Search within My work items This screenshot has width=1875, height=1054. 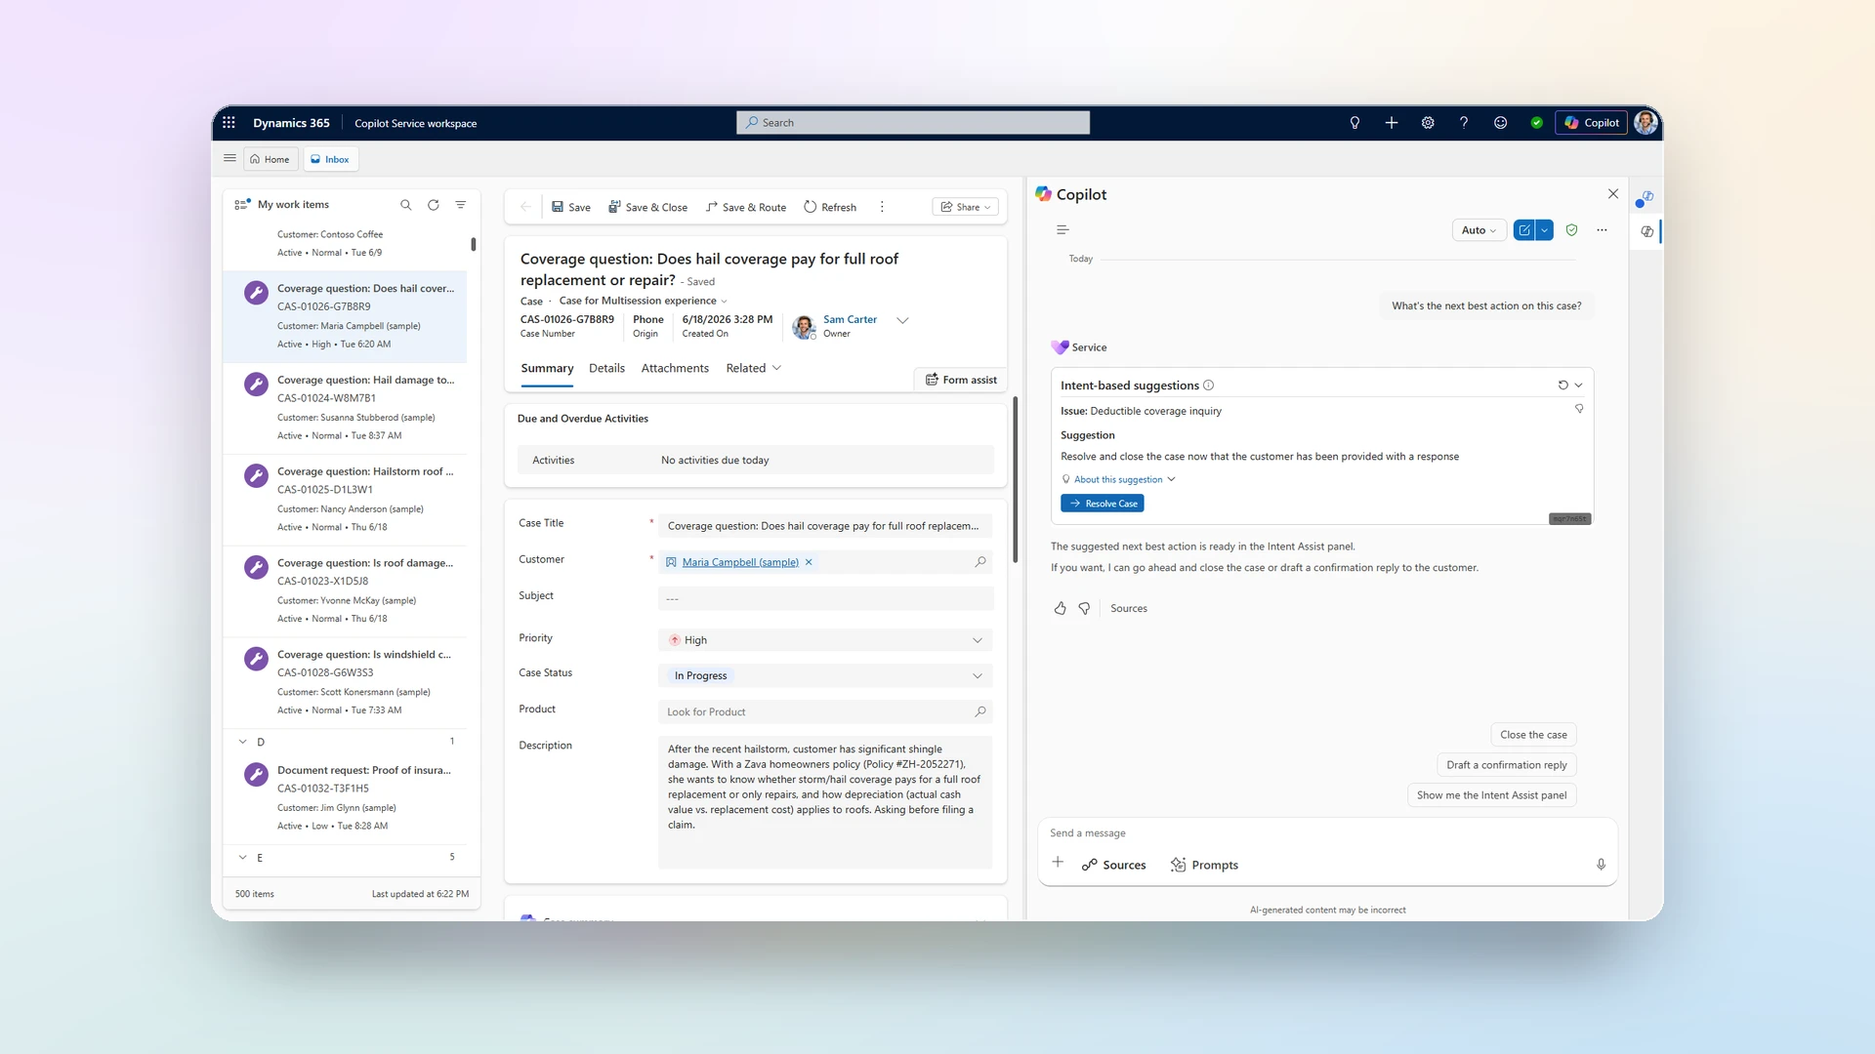tap(406, 205)
